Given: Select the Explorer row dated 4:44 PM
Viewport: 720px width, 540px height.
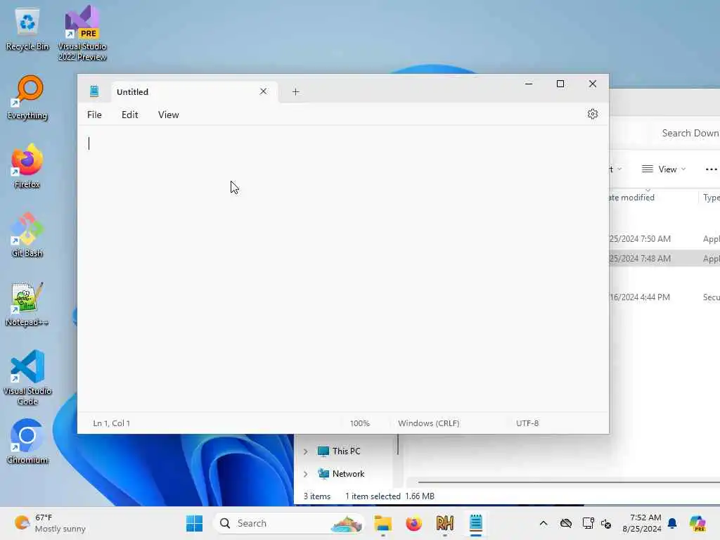Looking at the screenshot, I should pyautogui.click(x=664, y=297).
